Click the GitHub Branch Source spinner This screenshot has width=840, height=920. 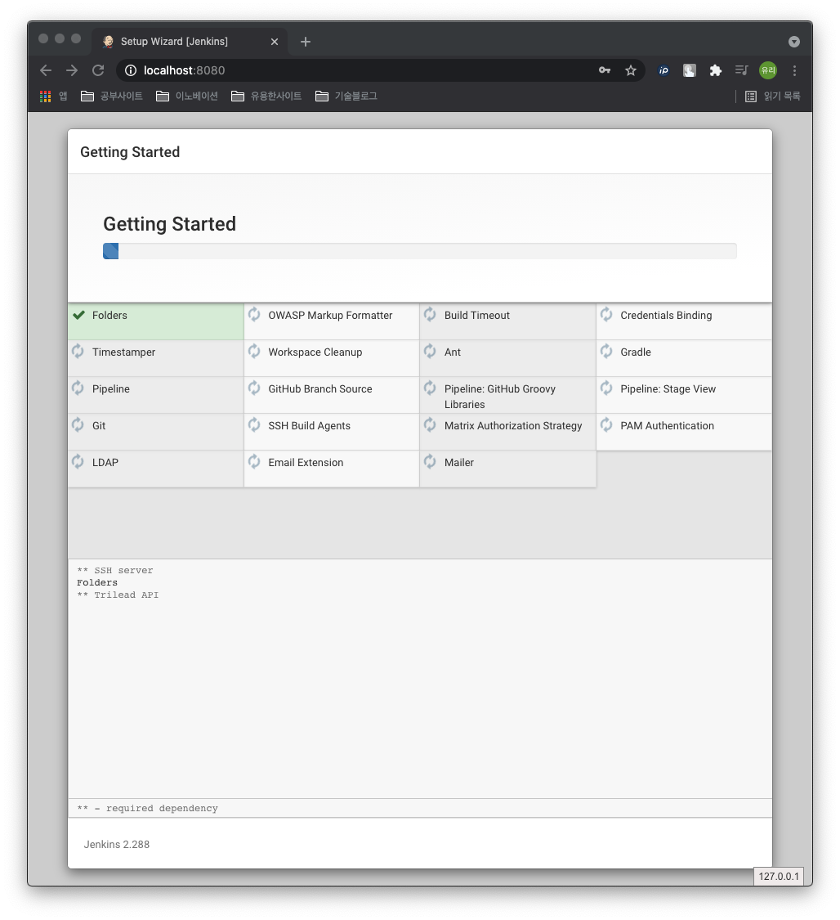[x=254, y=388]
